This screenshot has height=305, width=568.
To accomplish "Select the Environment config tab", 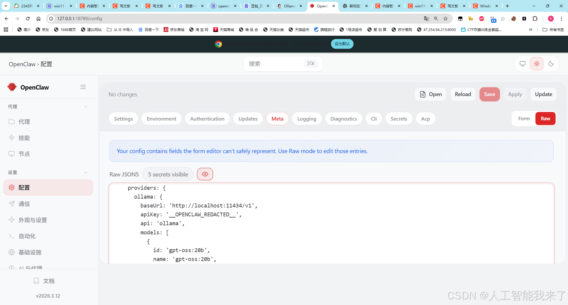I will click(x=162, y=119).
